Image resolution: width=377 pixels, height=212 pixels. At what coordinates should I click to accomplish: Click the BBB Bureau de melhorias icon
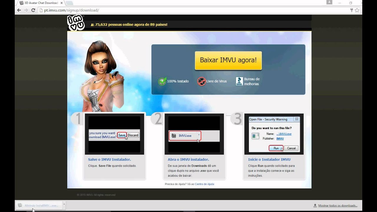tap(239, 81)
